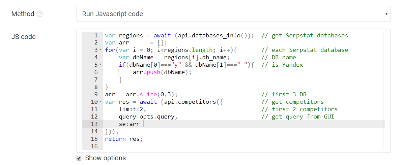Image resolution: width=402 pixels, height=165 pixels.
Task: Click the "Method" field label
Action: coord(23,14)
